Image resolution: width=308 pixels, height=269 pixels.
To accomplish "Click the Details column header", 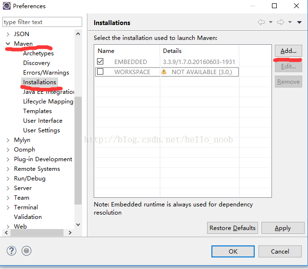I will coord(199,51).
